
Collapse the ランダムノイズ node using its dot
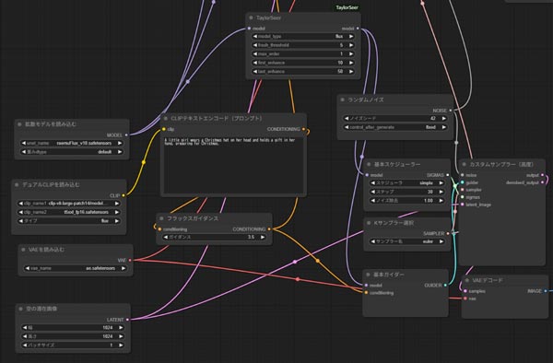(x=343, y=100)
